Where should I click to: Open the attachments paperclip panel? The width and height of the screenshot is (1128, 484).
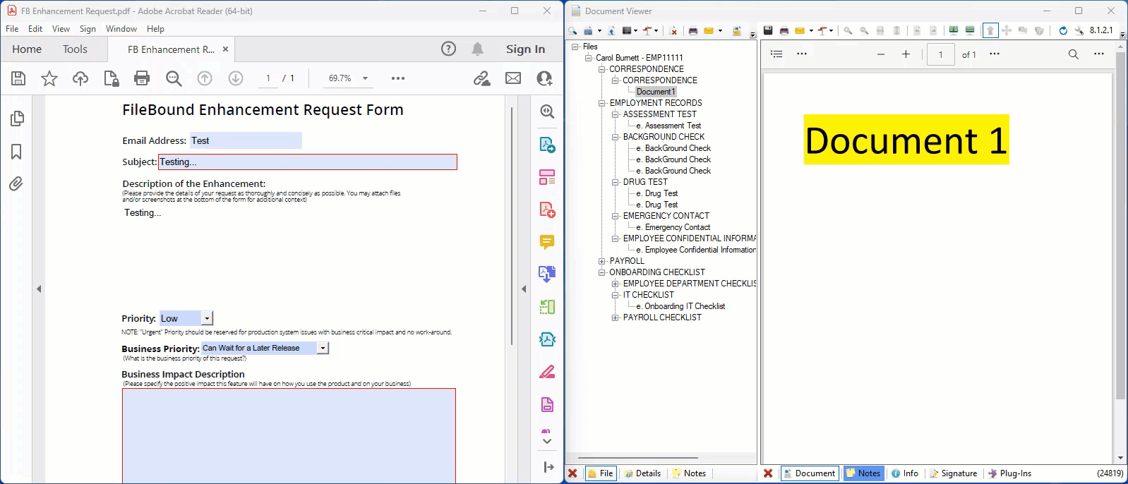16,184
